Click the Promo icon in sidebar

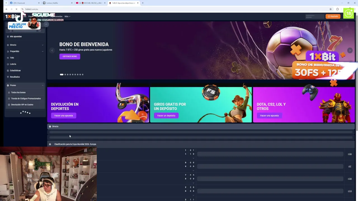tap(8, 85)
